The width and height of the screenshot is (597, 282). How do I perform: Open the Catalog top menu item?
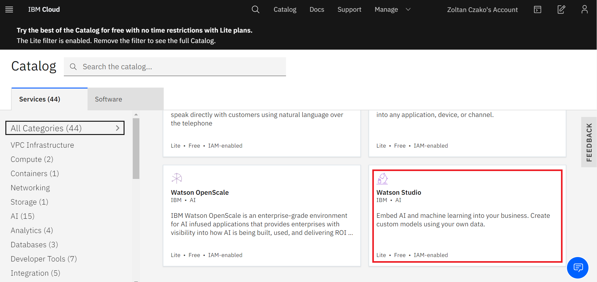tap(285, 9)
